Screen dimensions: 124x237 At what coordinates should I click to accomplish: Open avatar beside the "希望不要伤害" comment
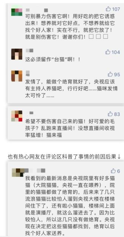point(17,116)
